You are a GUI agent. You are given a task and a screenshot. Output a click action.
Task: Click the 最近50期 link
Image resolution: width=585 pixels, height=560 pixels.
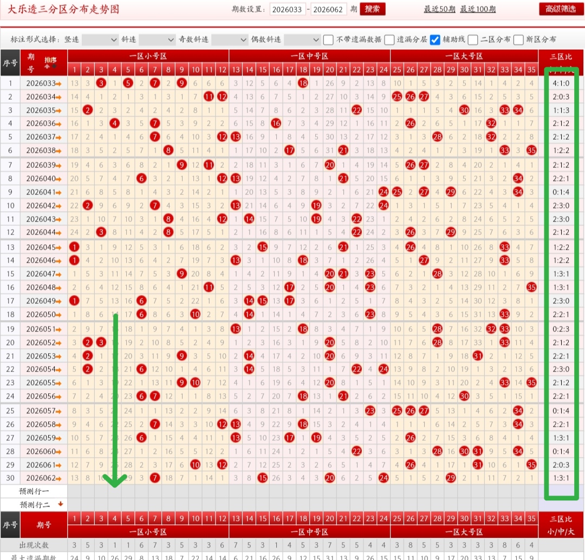(439, 9)
